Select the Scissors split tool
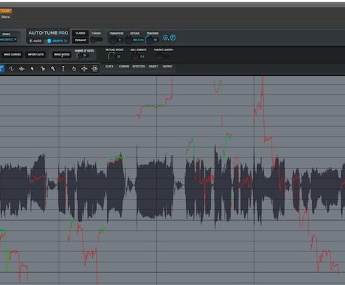This screenshot has height=285, width=345. pyautogui.click(x=43, y=69)
